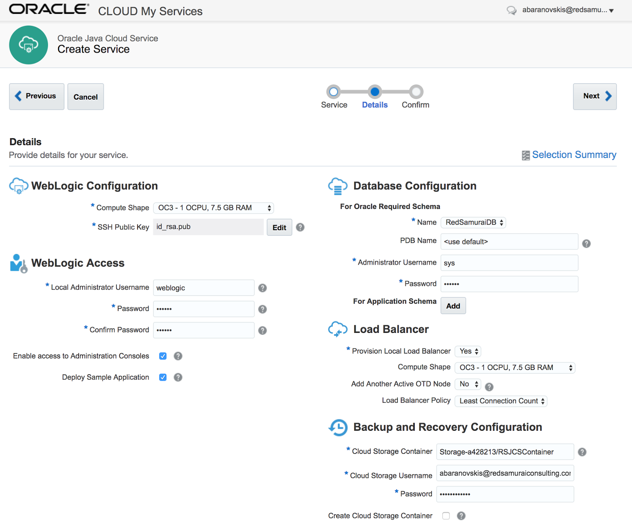Click the messaging bubble icon in header
This screenshot has height=531, width=632.
(x=512, y=11)
